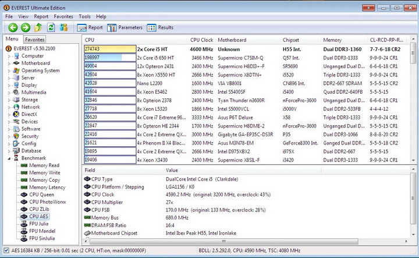This screenshot has height=258, width=419.
Task: Click the Value column header
Action: pyautogui.click(x=242, y=170)
